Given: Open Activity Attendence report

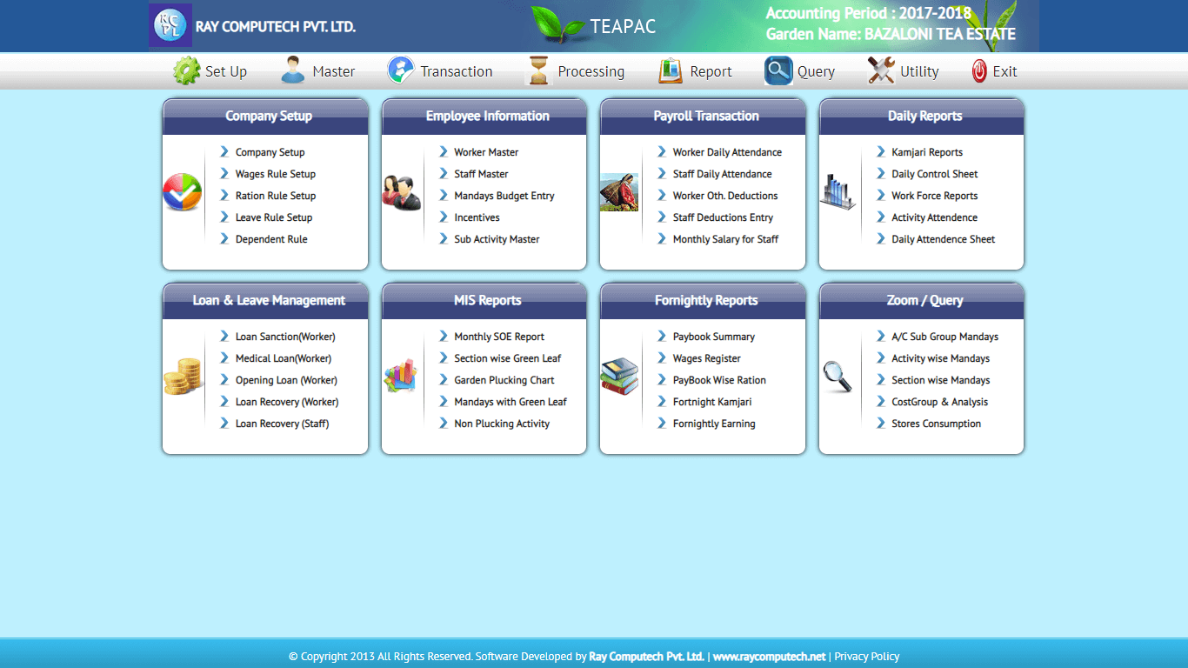Looking at the screenshot, I should [x=934, y=217].
